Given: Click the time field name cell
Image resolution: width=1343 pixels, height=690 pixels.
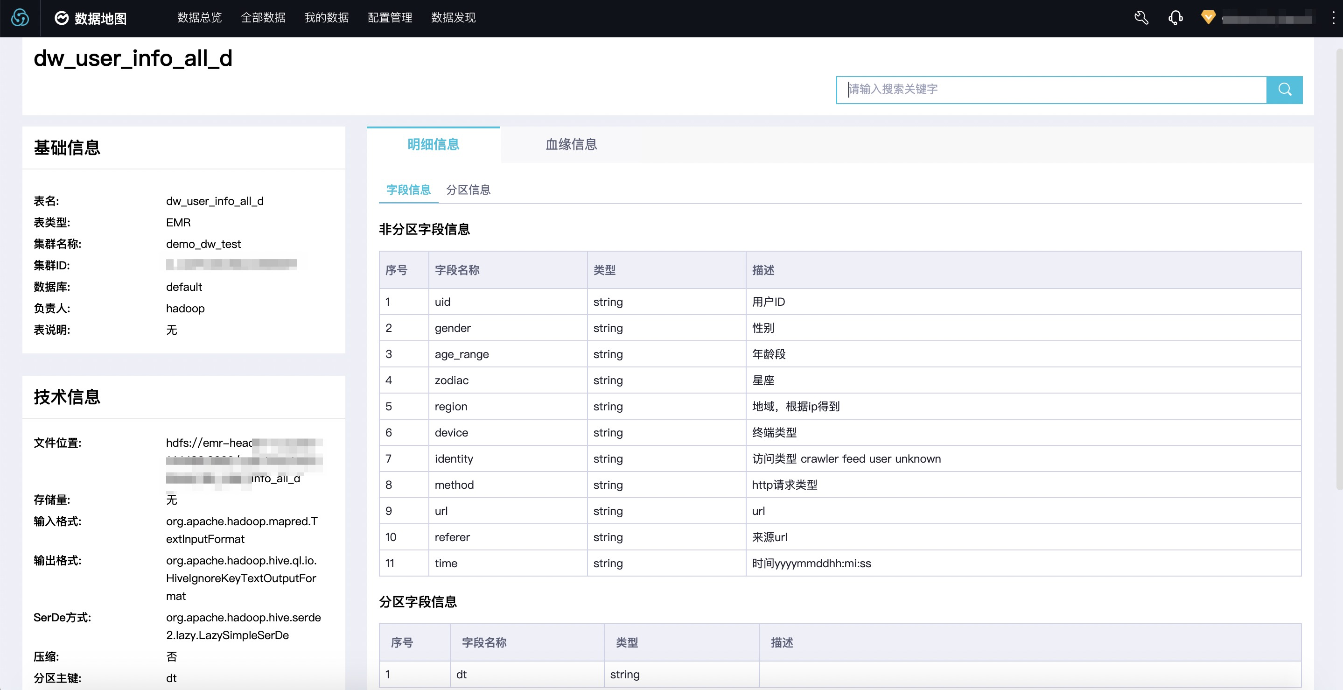Looking at the screenshot, I should [x=508, y=563].
